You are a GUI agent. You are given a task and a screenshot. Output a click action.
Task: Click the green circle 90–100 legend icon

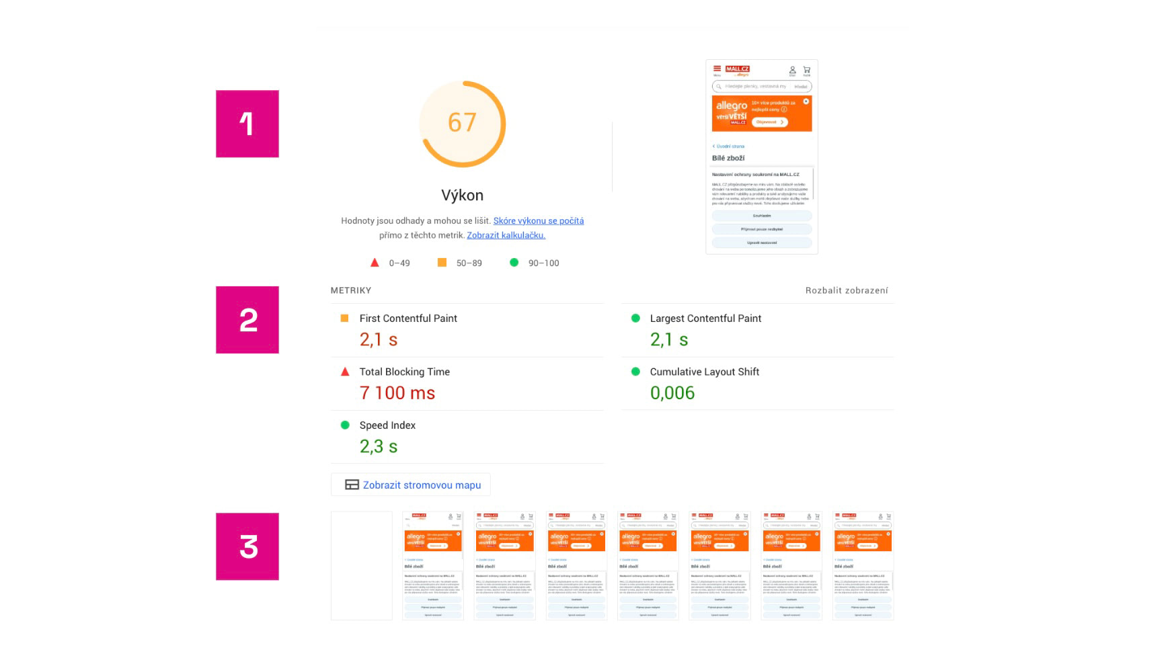514,263
